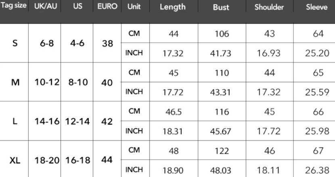This screenshot has width=335, height=177.
Task: Click the Tag size column header
Action: pos(15,7)
